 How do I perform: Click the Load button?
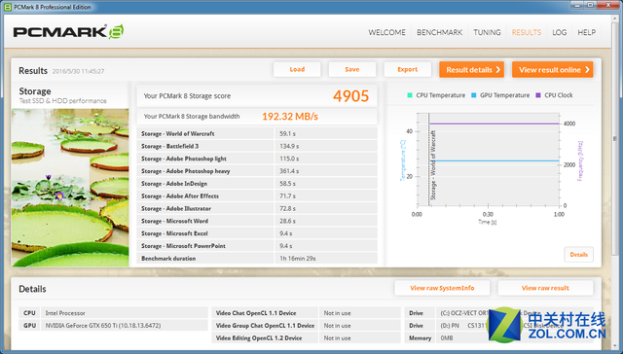(x=297, y=69)
